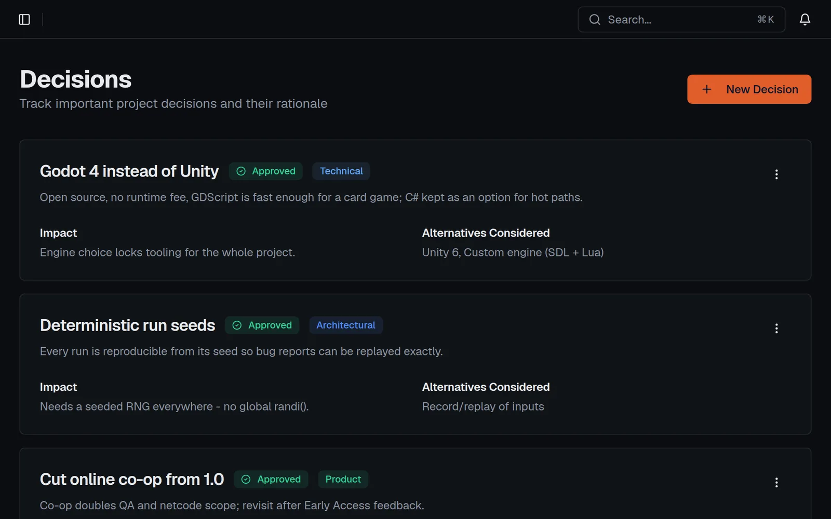This screenshot has width=831, height=519.
Task: Open the 'Cut online co-op from 1.0' title
Action: [132, 480]
